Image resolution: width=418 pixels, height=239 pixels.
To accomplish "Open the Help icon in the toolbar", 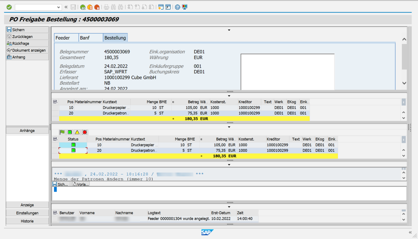I will pyautogui.click(x=177, y=7).
